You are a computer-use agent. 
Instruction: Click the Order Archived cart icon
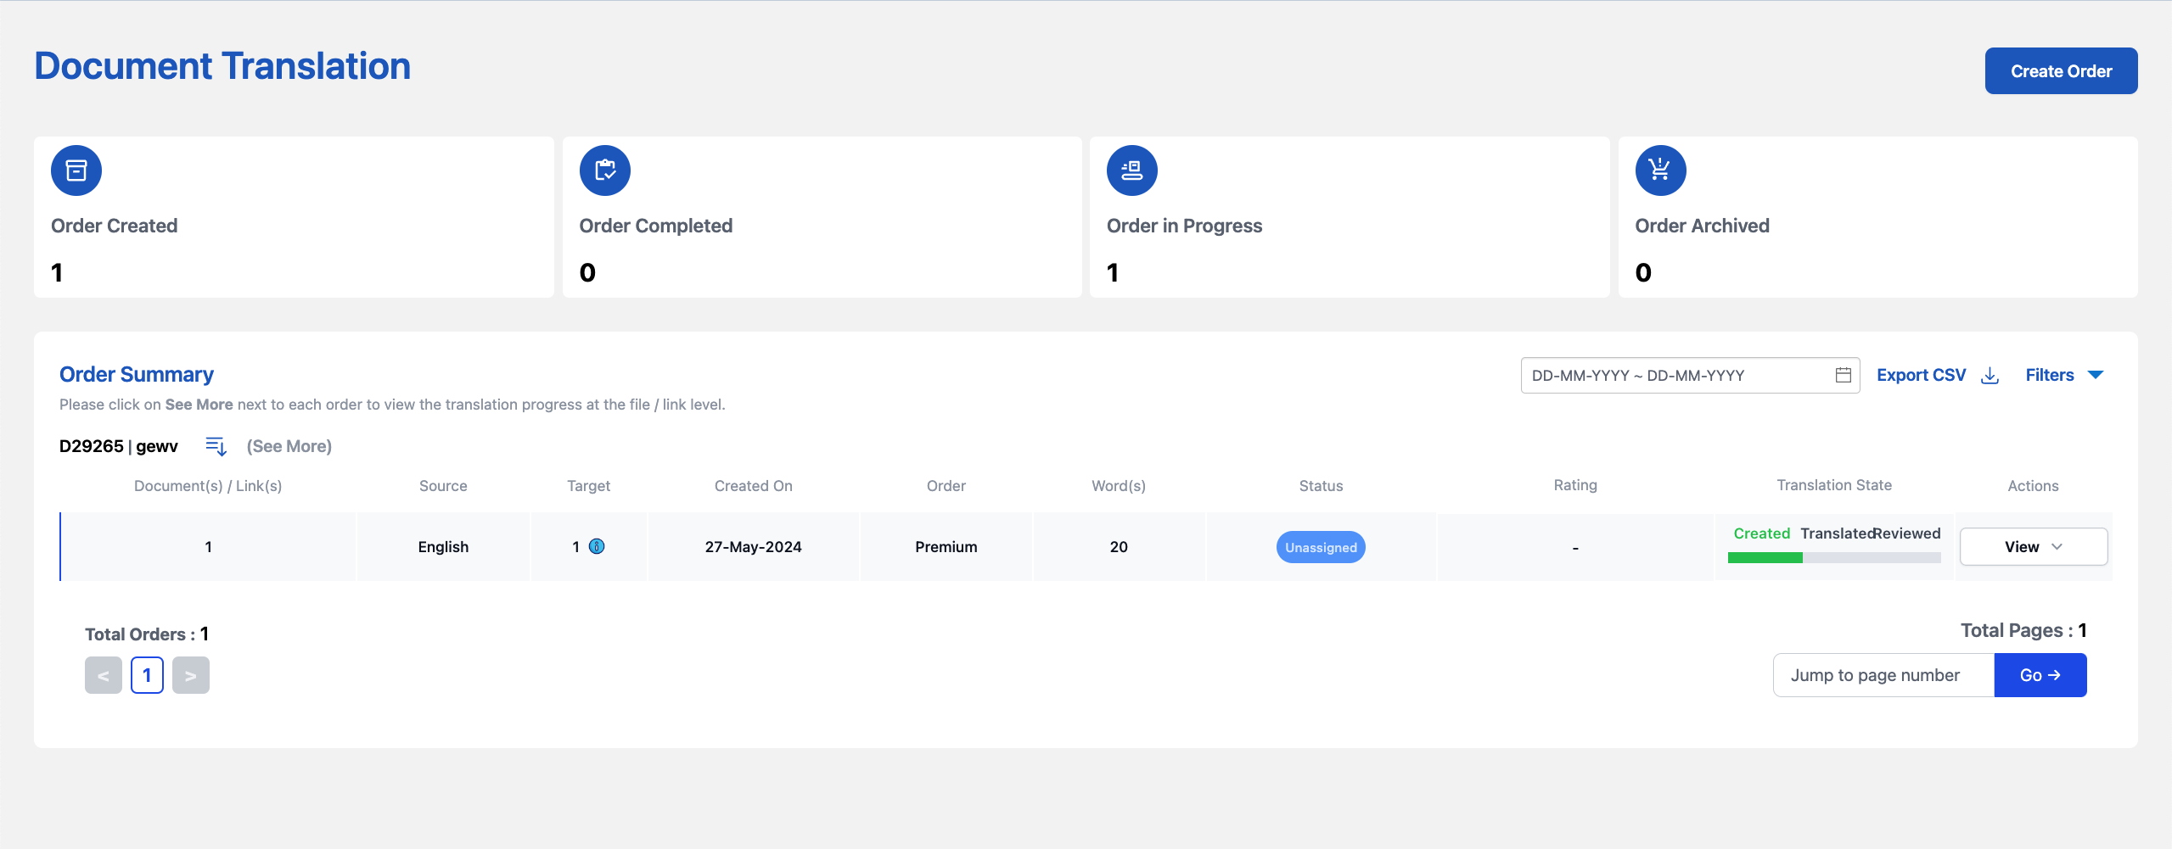point(1661,170)
